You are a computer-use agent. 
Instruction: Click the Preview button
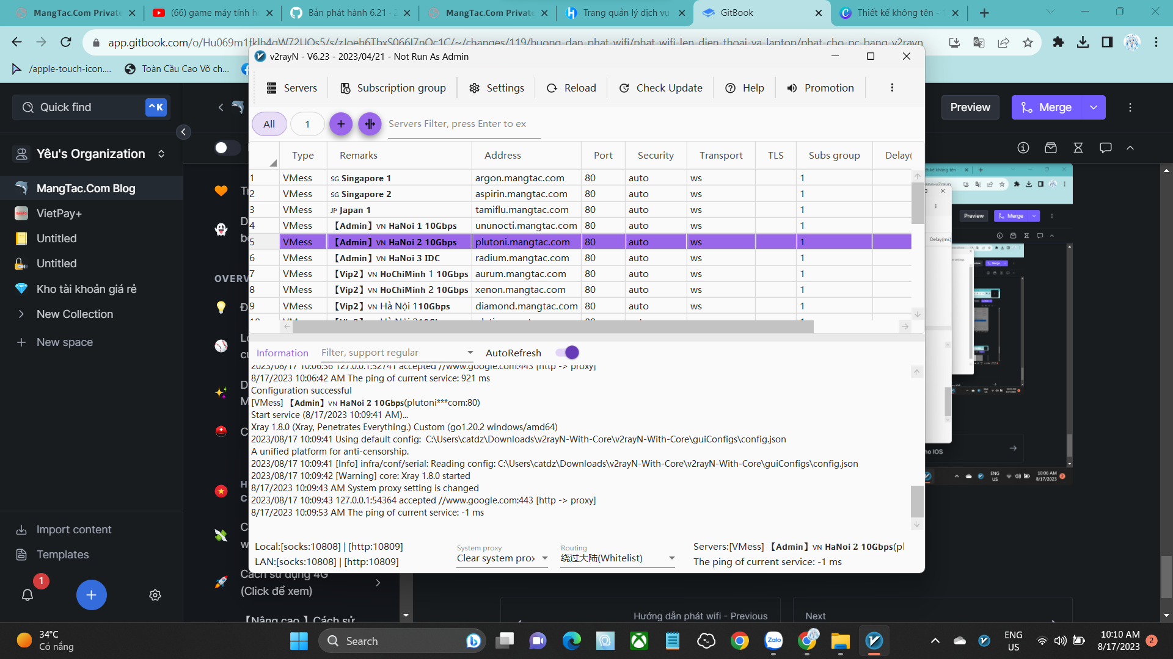point(970,107)
